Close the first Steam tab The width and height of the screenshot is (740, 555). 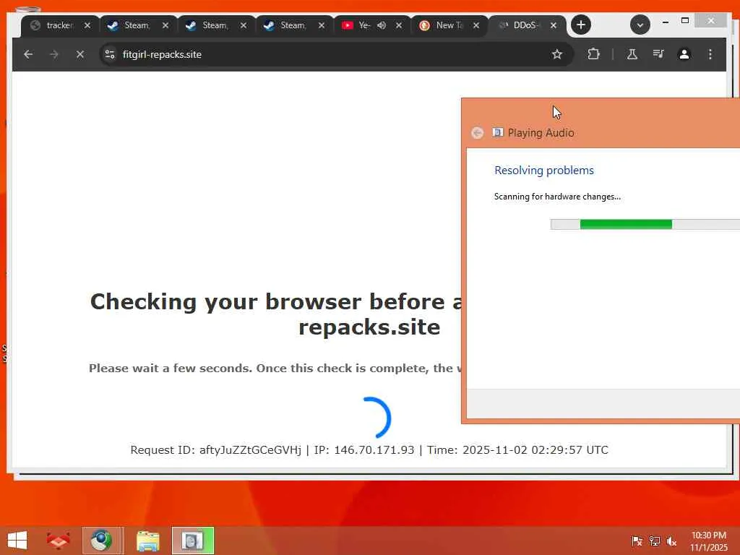tap(165, 25)
